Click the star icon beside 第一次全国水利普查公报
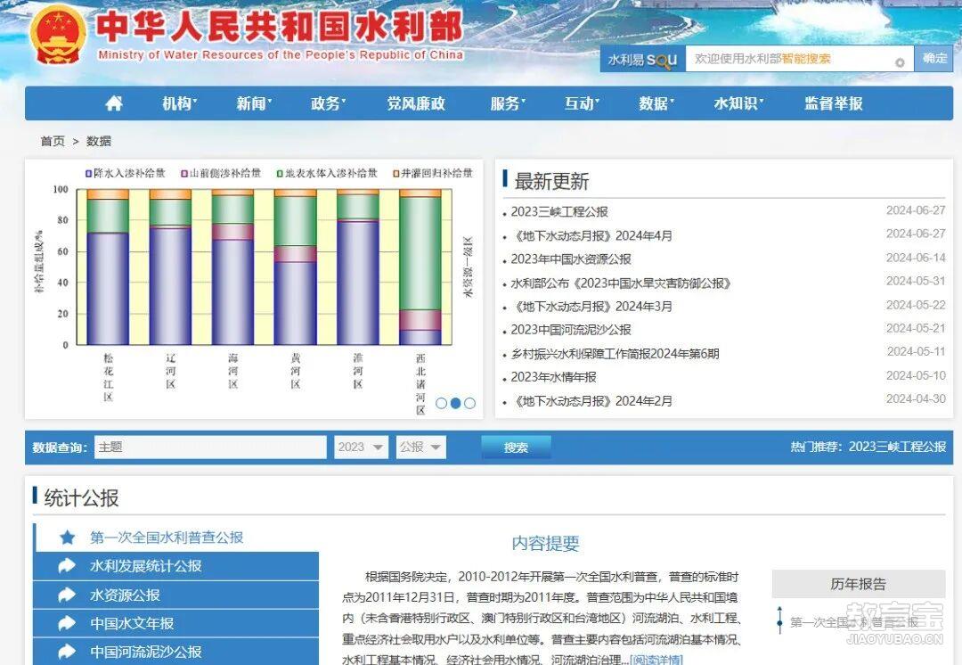 pos(67,538)
